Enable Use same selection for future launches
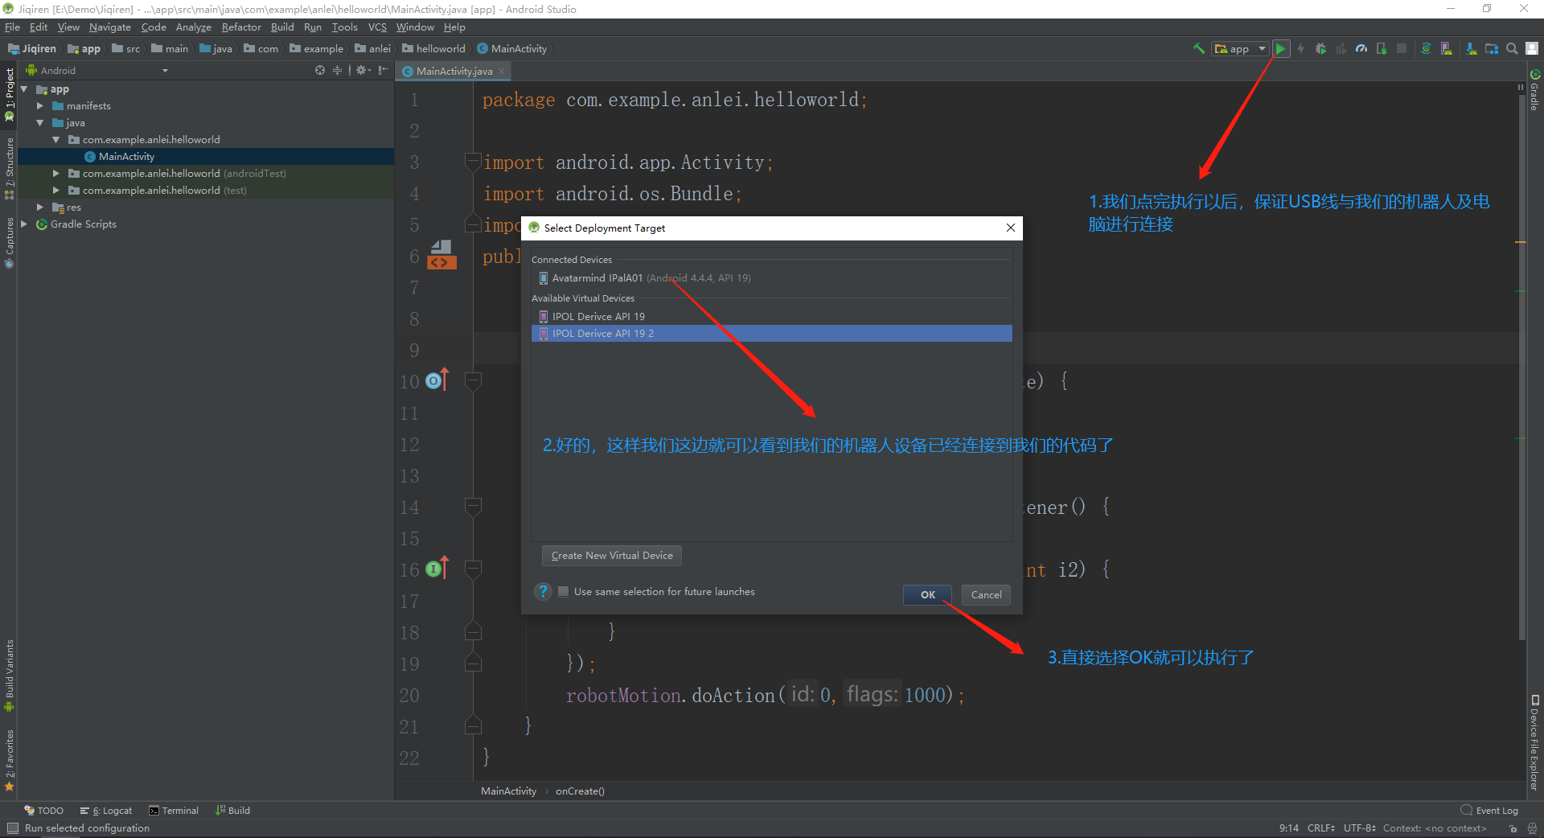Viewport: 1544px width, 838px height. tap(564, 592)
